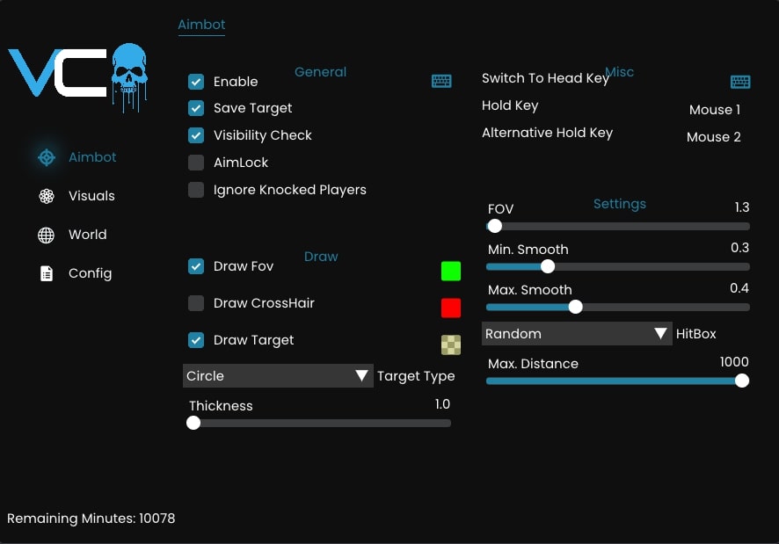Click the blue skull logo

(129, 69)
